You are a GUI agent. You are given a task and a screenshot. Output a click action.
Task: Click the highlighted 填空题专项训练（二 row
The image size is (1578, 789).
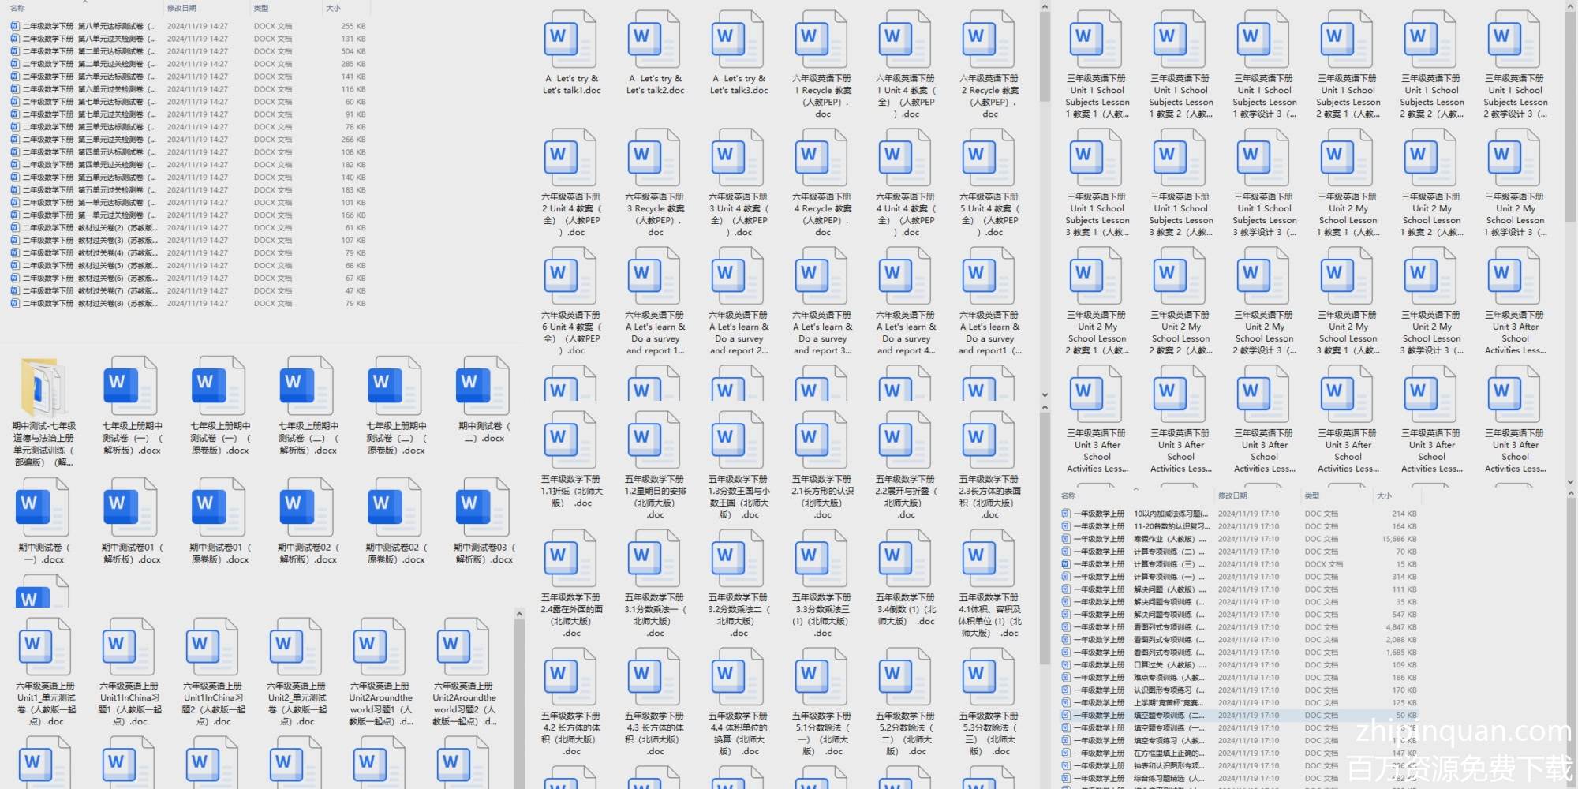(1168, 716)
